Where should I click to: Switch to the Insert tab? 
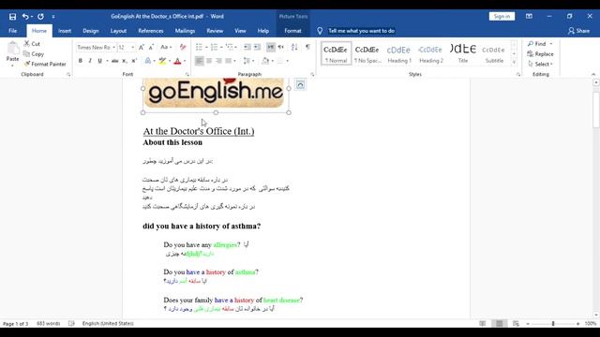point(65,31)
